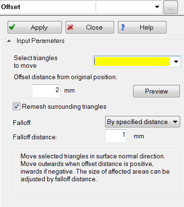The width and height of the screenshot is (184, 207).
Task: Click the Close button
Action: click(90, 27)
